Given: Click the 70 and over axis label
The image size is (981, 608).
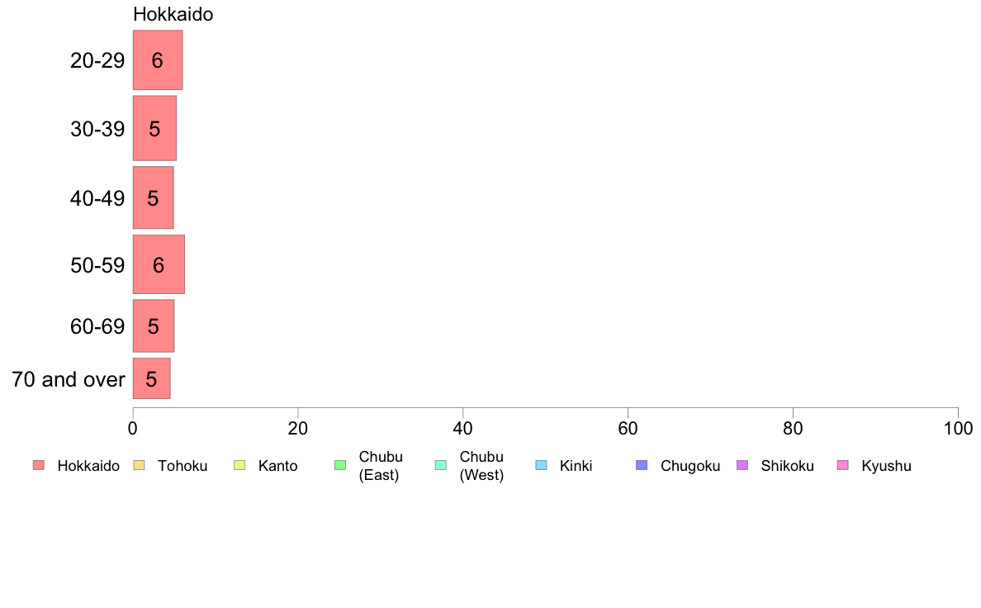Looking at the screenshot, I should pyautogui.click(x=69, y=379).
